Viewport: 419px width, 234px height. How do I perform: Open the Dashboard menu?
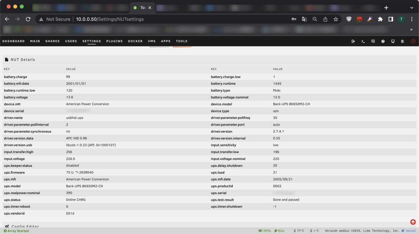click(x=14, y=41)
